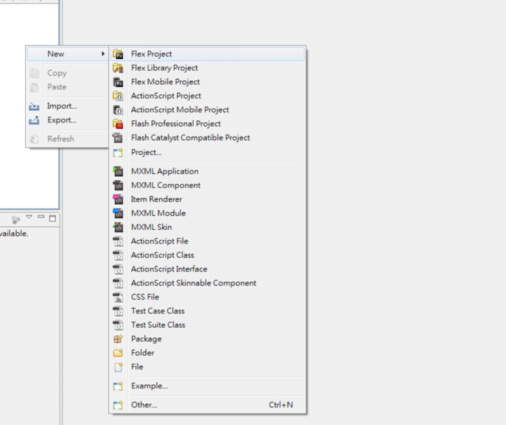Open Other... with Ctrl+N shortcut label
Screen dimensions: 506x425
click(x=207, y=405)
